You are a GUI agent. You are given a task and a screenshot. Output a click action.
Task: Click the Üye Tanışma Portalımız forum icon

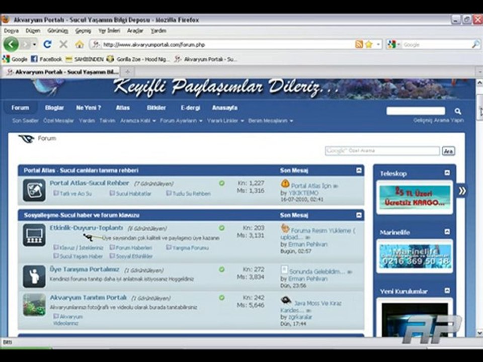[34, 277]
